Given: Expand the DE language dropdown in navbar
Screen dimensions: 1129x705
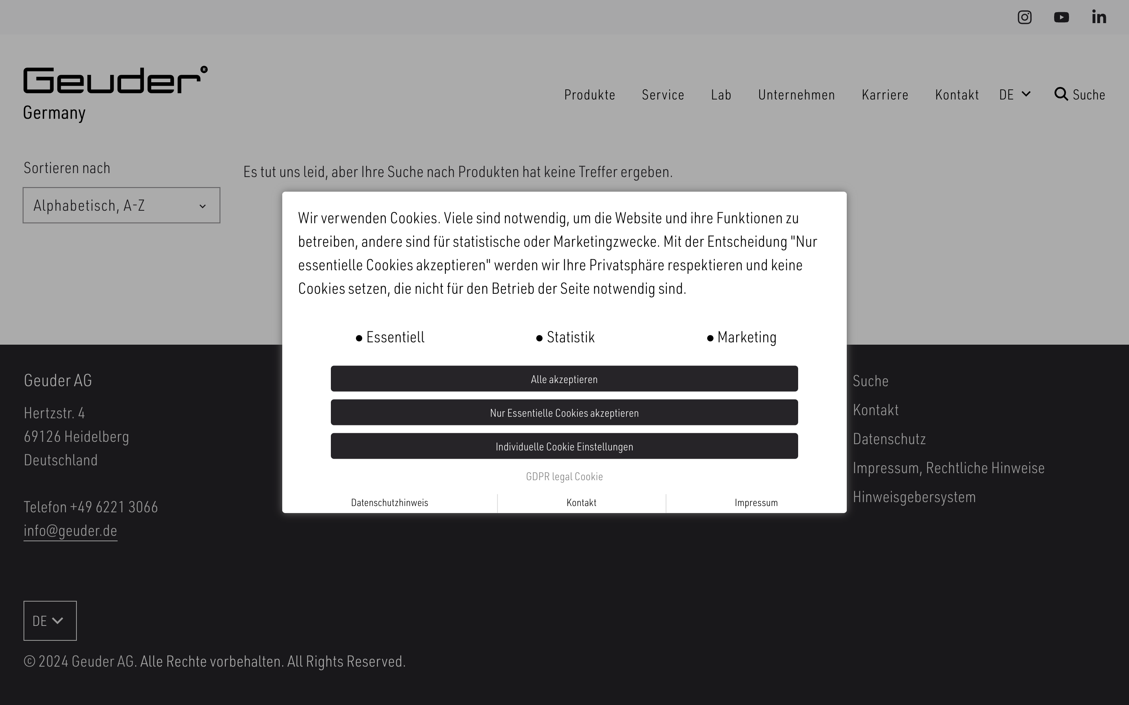Looking at the screenshot, I should tap(1015, 94).
